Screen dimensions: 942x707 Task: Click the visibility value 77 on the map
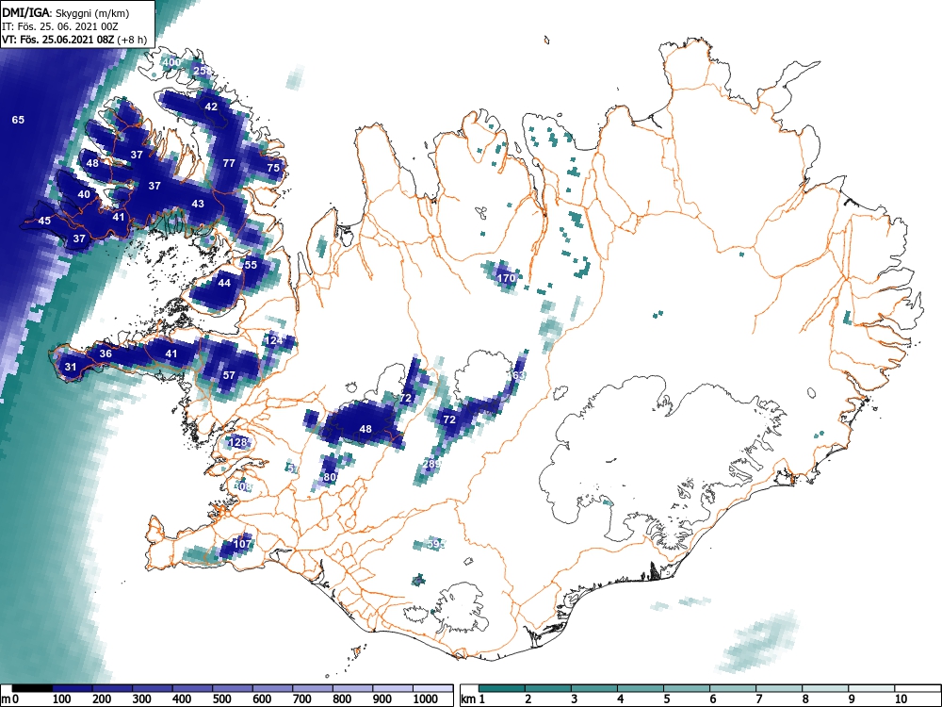click(x=229, y=163)
